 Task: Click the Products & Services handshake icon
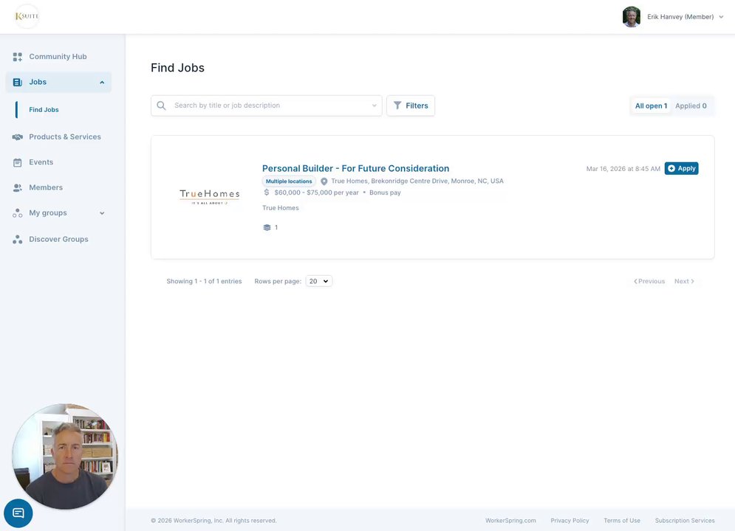pos(18,137)
